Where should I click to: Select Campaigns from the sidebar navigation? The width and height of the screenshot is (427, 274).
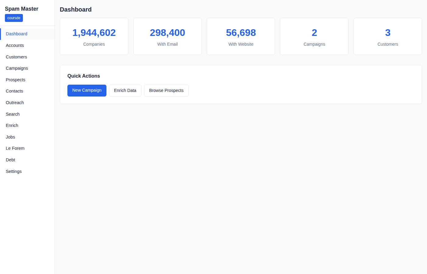tap(17, 68)
